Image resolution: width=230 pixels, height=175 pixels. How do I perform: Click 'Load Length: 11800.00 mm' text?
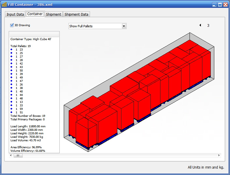[x=28, y=126]
